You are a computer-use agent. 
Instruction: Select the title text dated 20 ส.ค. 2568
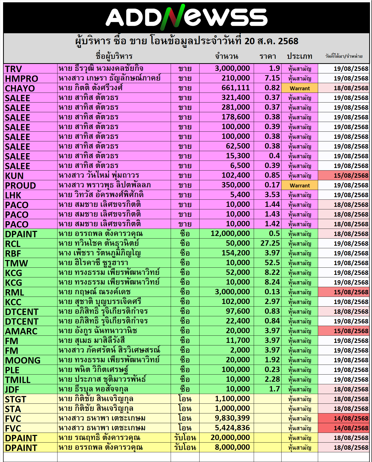point(187,41)
